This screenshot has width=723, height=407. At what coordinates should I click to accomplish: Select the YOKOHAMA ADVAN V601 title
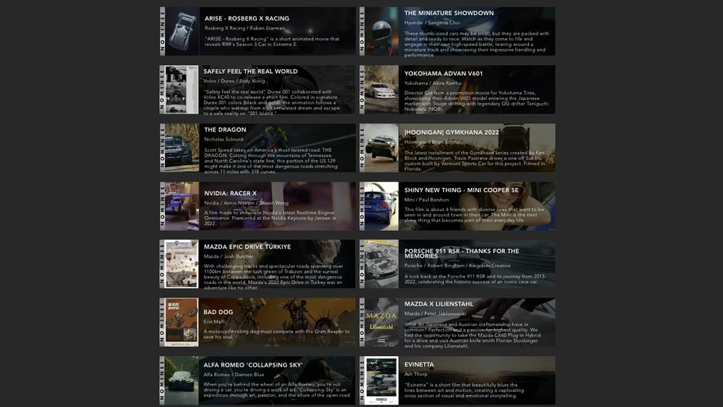[x=444, y=73]
